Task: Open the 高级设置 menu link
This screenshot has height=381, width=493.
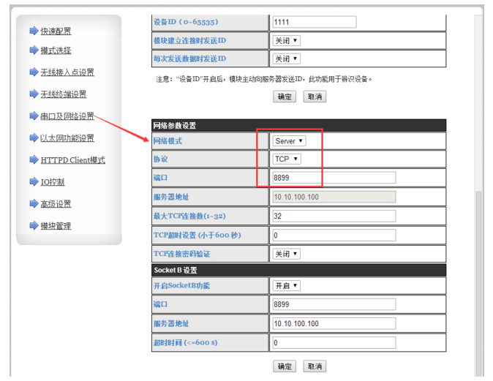Action: coord(56,204)
